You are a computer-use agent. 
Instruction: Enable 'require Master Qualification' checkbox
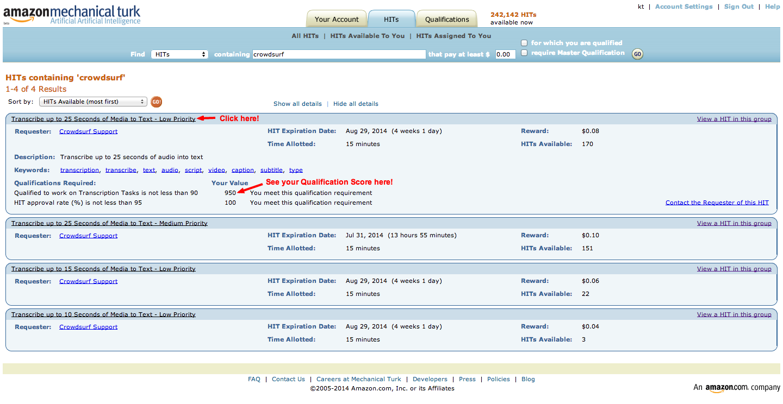[524, 53]
